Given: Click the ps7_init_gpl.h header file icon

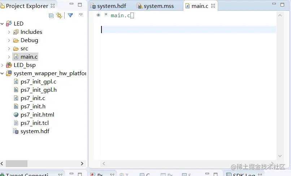Looking at the screenshot, I should [16, 90].
